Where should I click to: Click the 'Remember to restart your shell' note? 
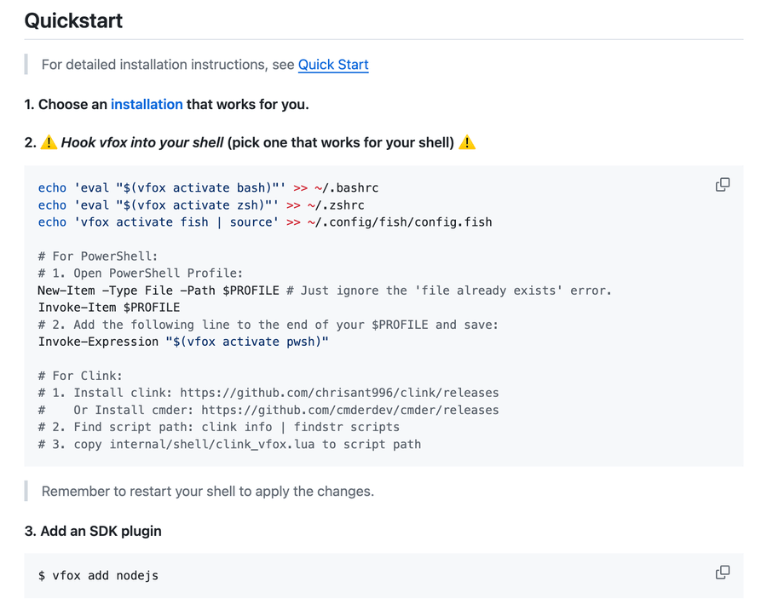(x=208, y=492)
